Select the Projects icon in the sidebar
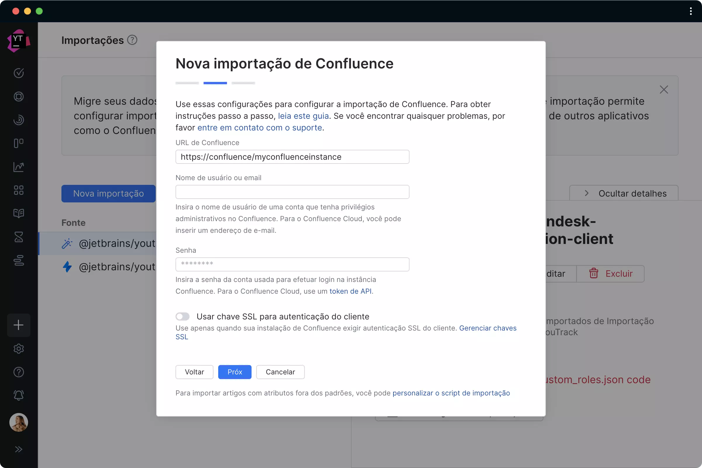 pyautogui.click(x=18, y=96)
